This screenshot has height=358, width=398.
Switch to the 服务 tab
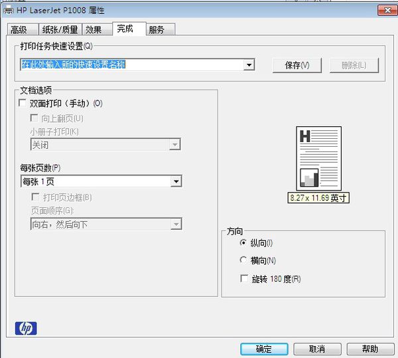click(x=161, y=30)
